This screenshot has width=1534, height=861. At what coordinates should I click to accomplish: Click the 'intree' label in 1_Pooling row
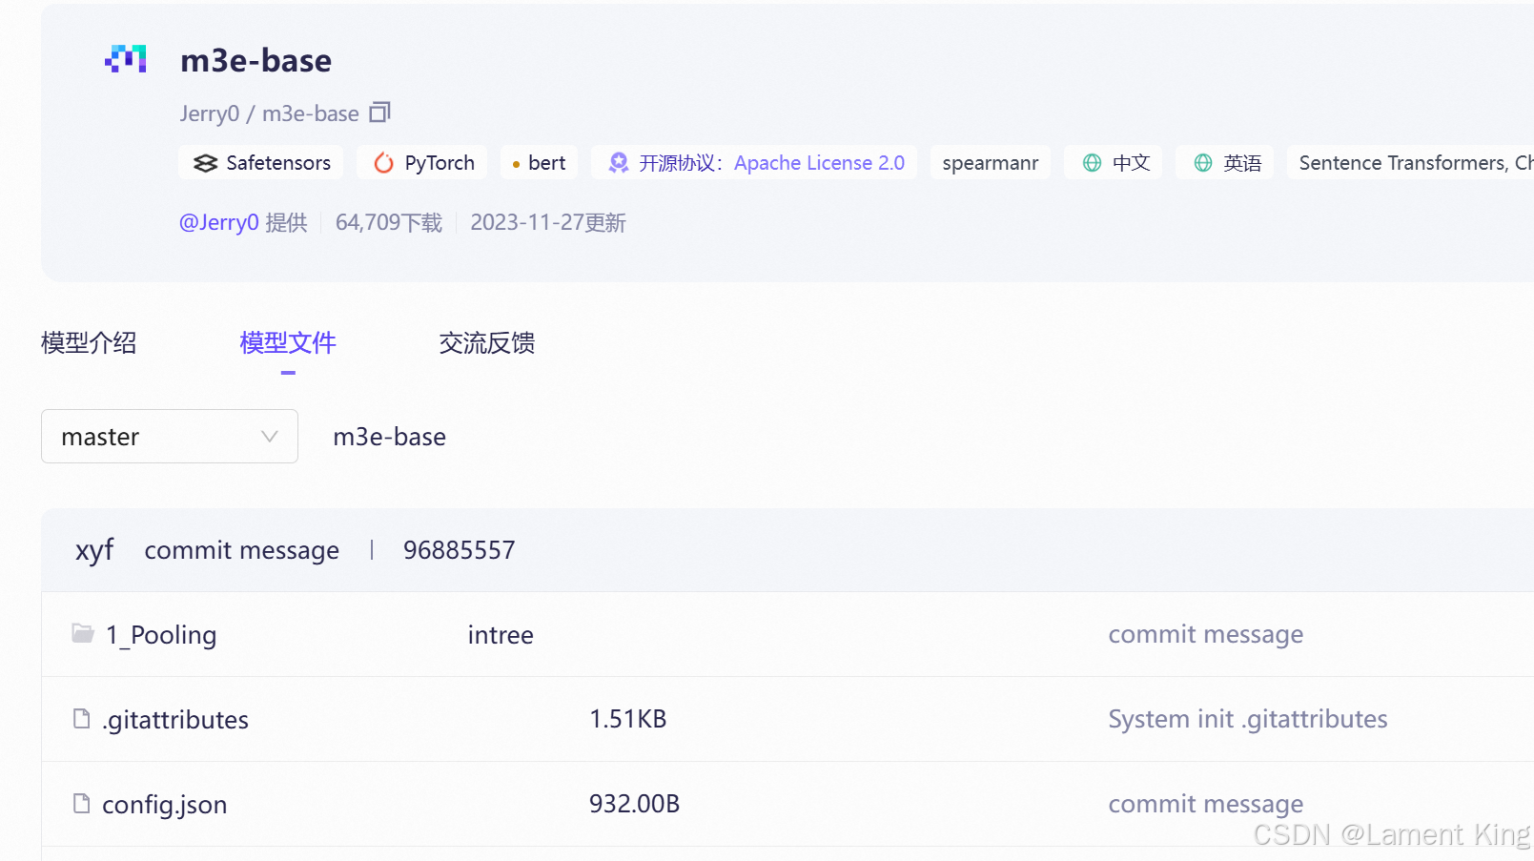point(501,634)
